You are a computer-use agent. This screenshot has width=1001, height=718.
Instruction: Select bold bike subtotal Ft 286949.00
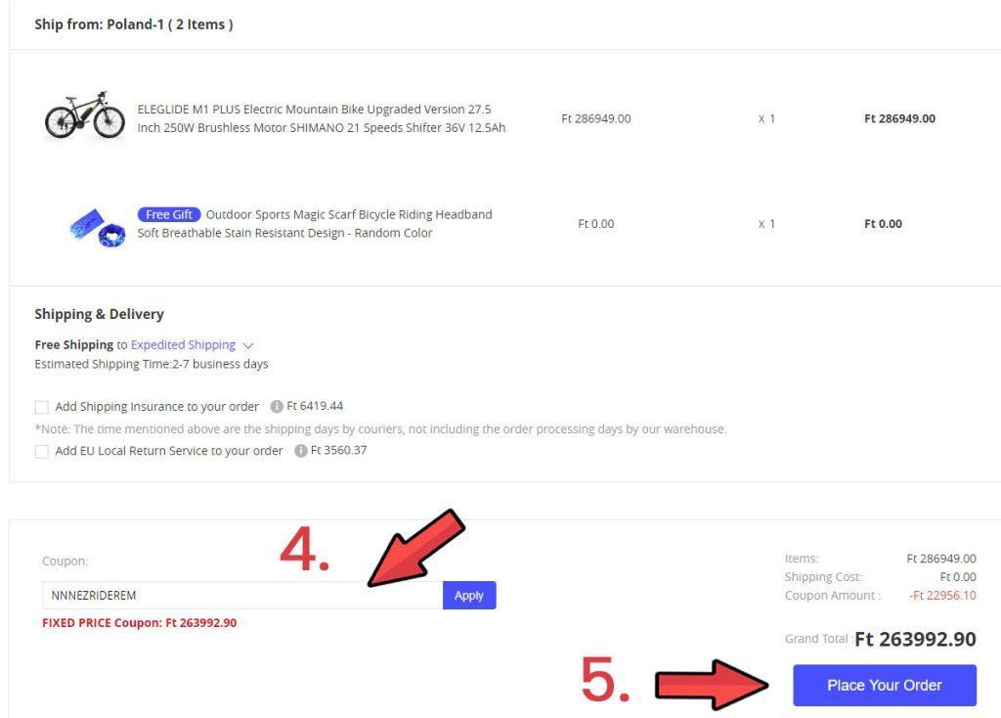pyautogui.click(x=899, y=118)
